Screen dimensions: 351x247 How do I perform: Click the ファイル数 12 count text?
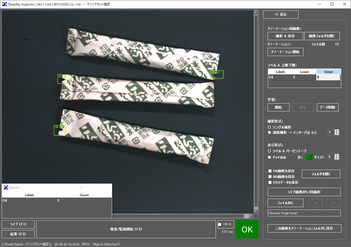click(325, 44)
